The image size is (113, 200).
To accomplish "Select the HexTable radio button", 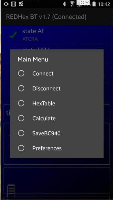I will click(21, 103).
